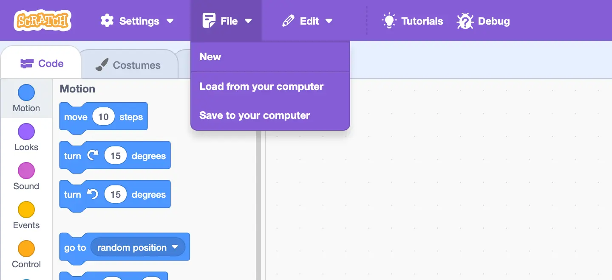Viewport: 612px width, 280px height.
Task: Select the Motion category circle
Action: pyautogui.click(x=26, y=92)
